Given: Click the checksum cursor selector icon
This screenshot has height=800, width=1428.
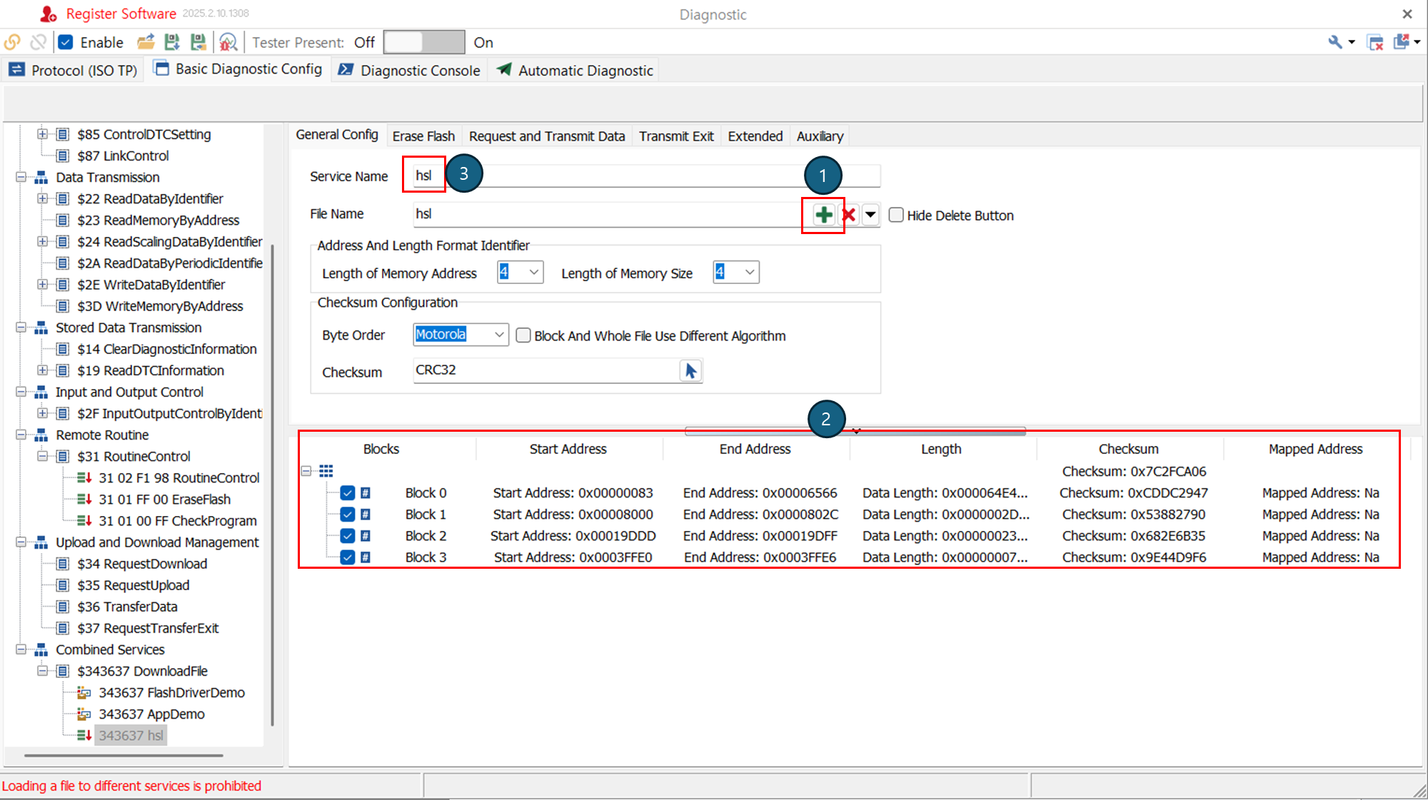Looking at the screenshot, I should pos(690,370).
